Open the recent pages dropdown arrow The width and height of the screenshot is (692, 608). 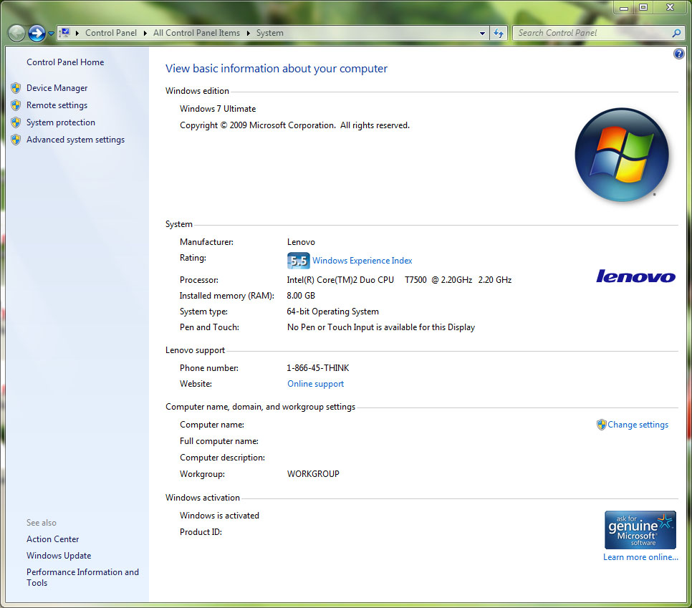(51, 34)
